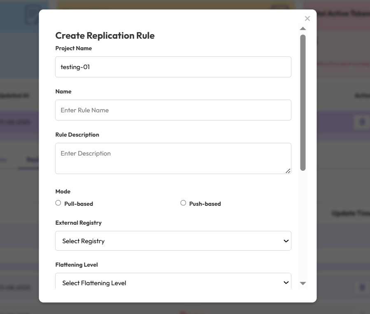370x314 pixels.
Task: Open the External Registry dropdown
Action: [173, 241]
